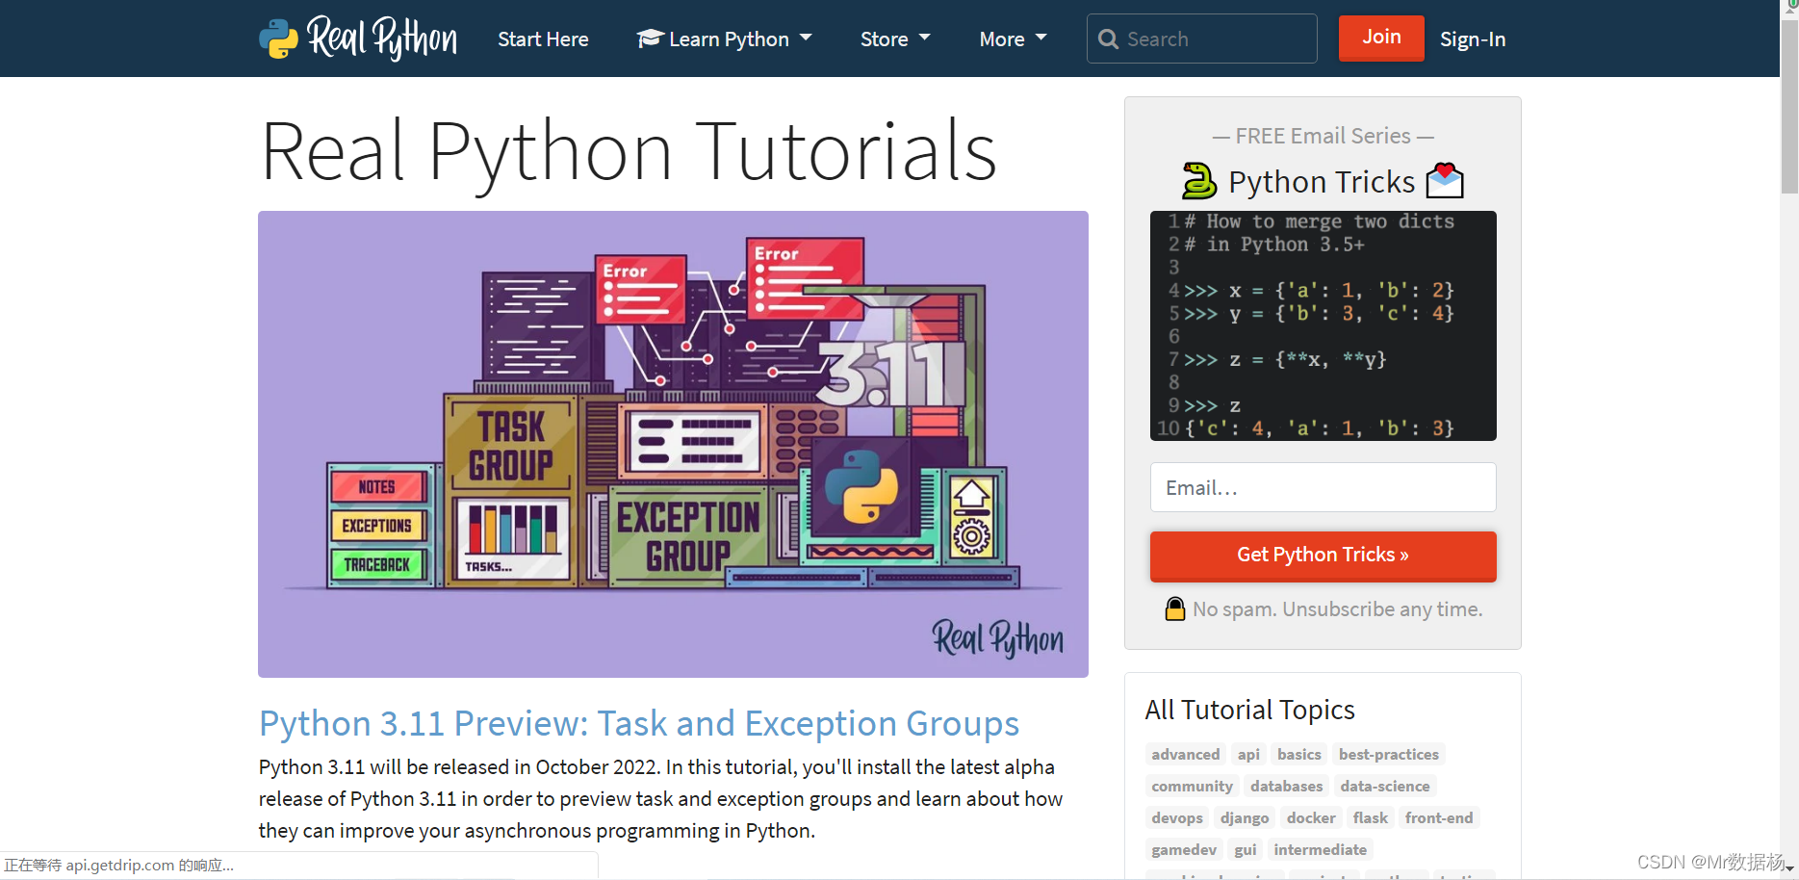Select the docker topic tag

(x=1311, y=818)
